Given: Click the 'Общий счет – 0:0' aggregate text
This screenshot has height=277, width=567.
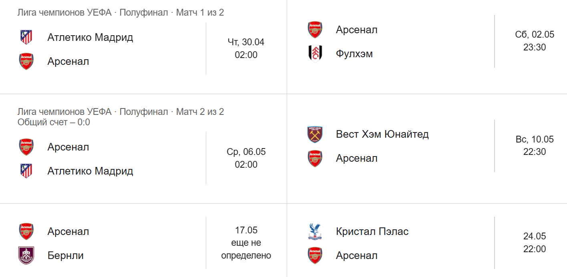Looking at the screenshot, I should pos(54,122).
